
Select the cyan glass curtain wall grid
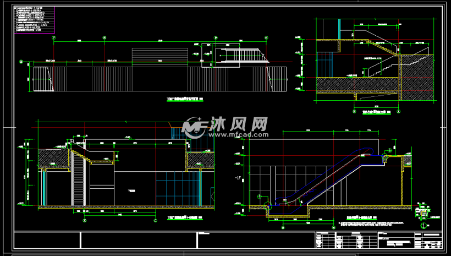click(x=178, y=188)
